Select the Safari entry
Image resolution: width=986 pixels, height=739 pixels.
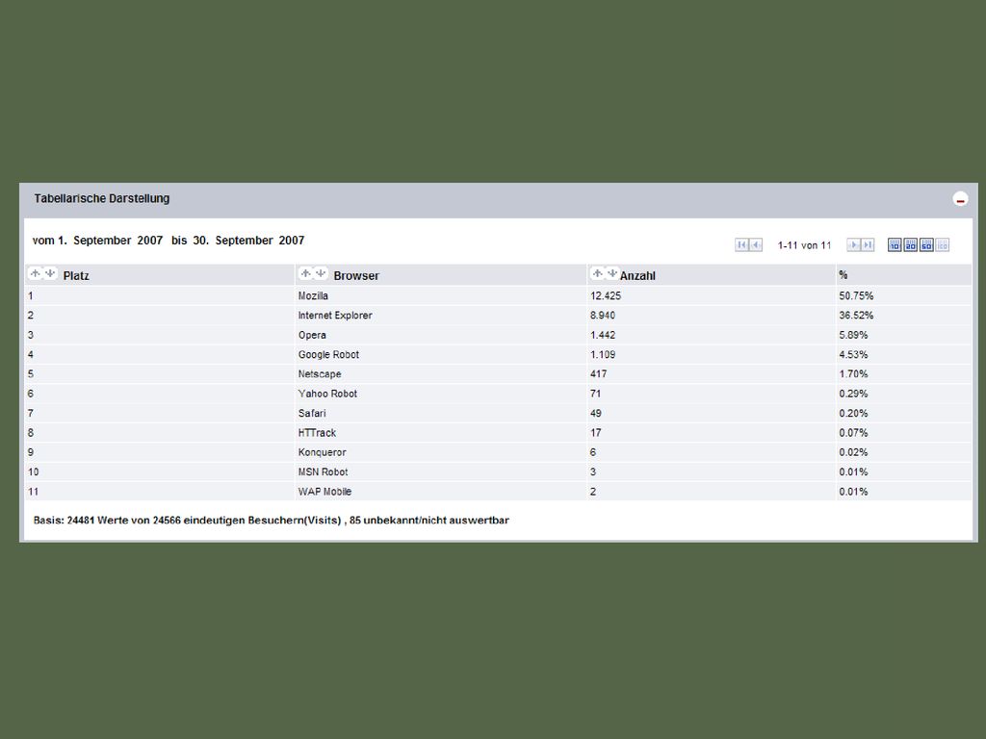312,413
